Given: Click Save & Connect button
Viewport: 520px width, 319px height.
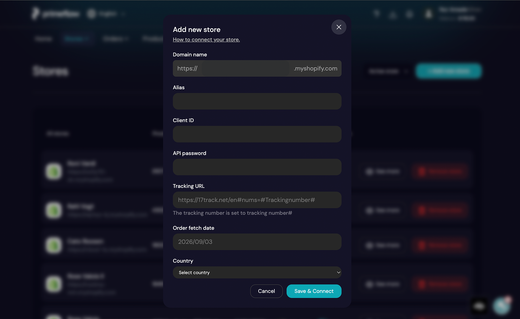Looking at the screenshot, I should (314, 291).
